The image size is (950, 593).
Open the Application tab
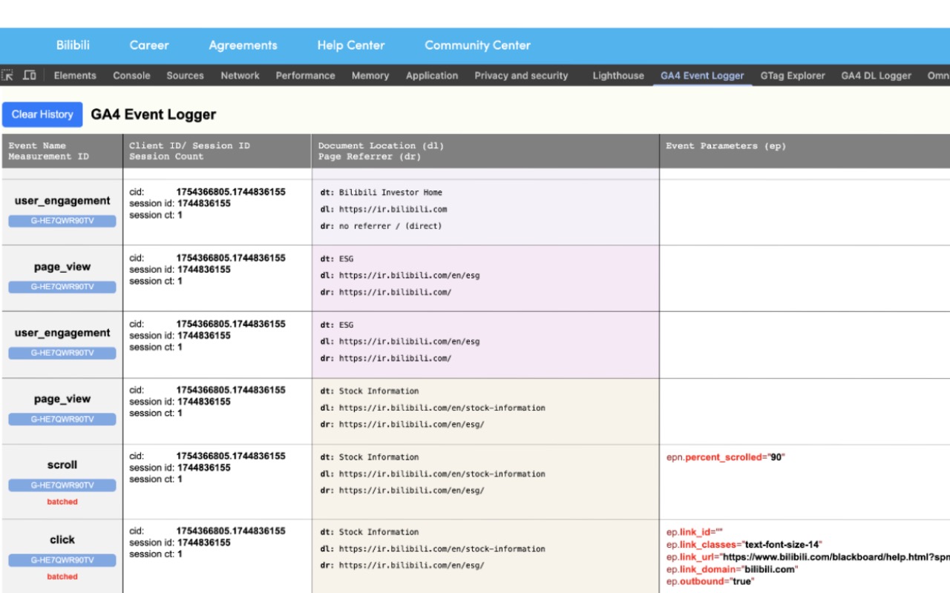[x=432, y=76]
